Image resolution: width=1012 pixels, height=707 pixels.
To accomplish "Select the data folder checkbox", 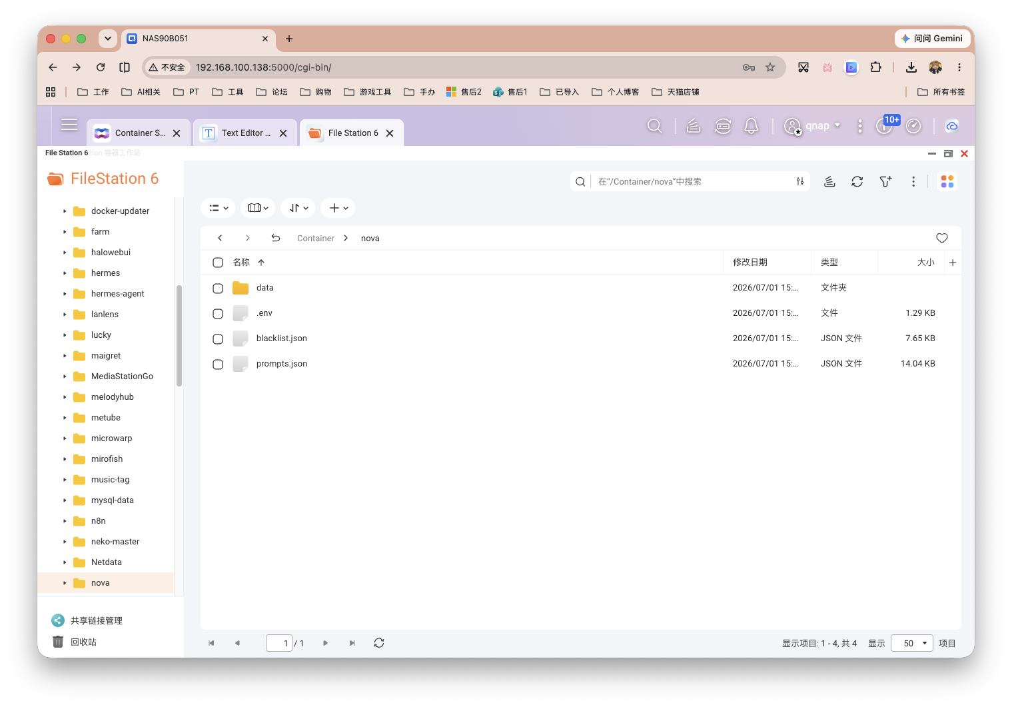I will coord(218,288).
